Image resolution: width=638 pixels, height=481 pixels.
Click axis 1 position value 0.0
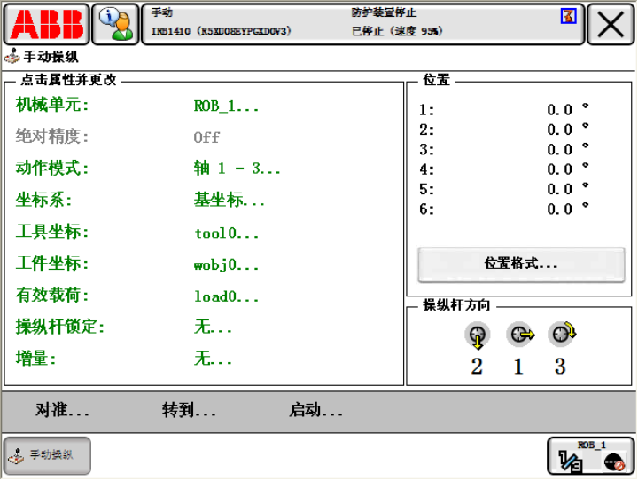[559, 110]
